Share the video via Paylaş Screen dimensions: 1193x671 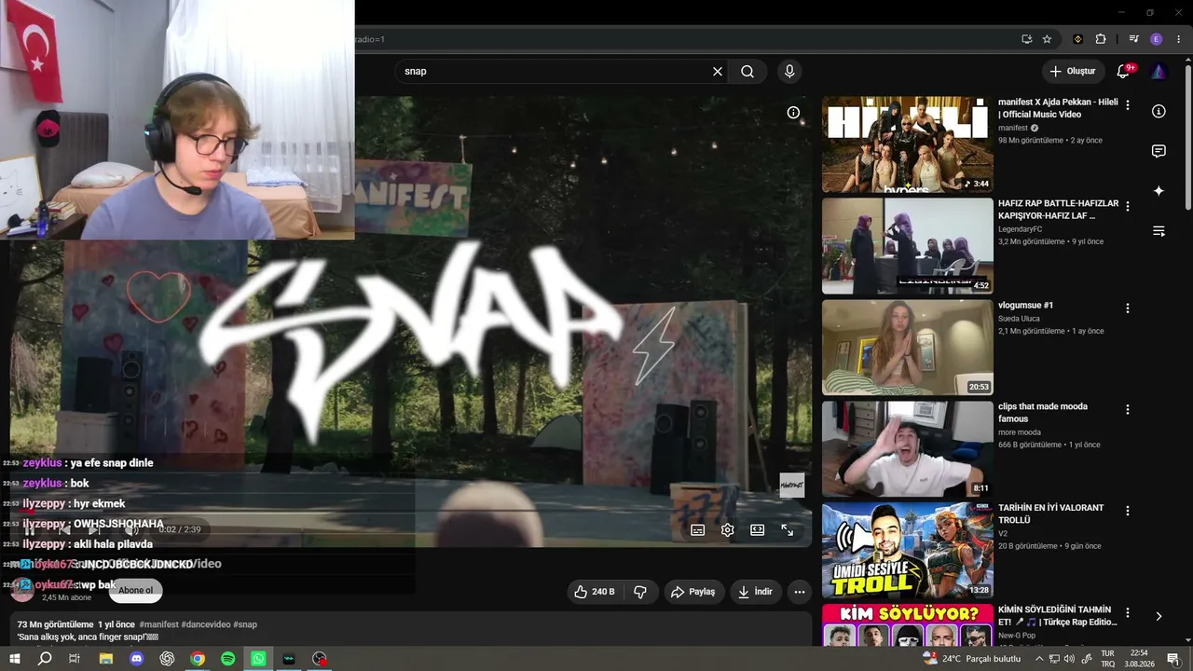point(693,592)
